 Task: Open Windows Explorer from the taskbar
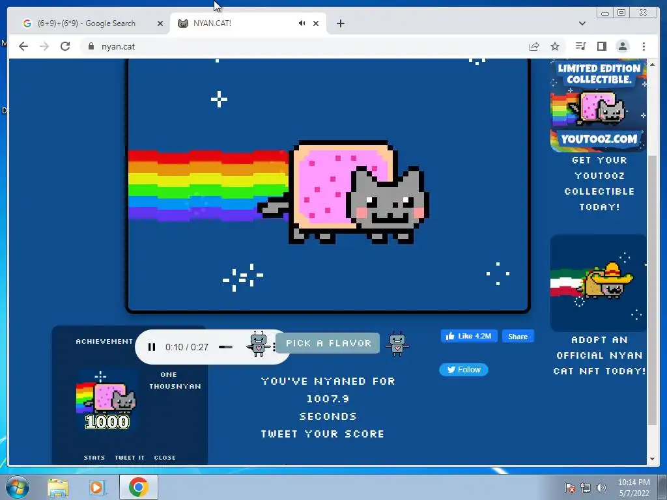tap(58, 487)
